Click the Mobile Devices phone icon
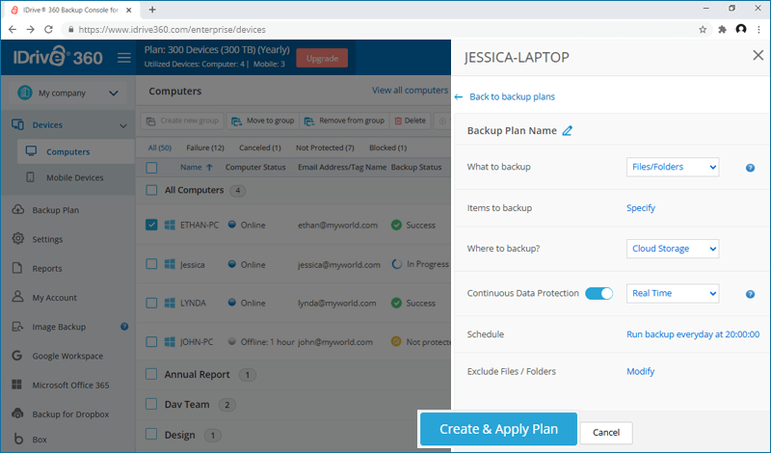Viewport: 771px width, 453px height. (x=31, y=177)
